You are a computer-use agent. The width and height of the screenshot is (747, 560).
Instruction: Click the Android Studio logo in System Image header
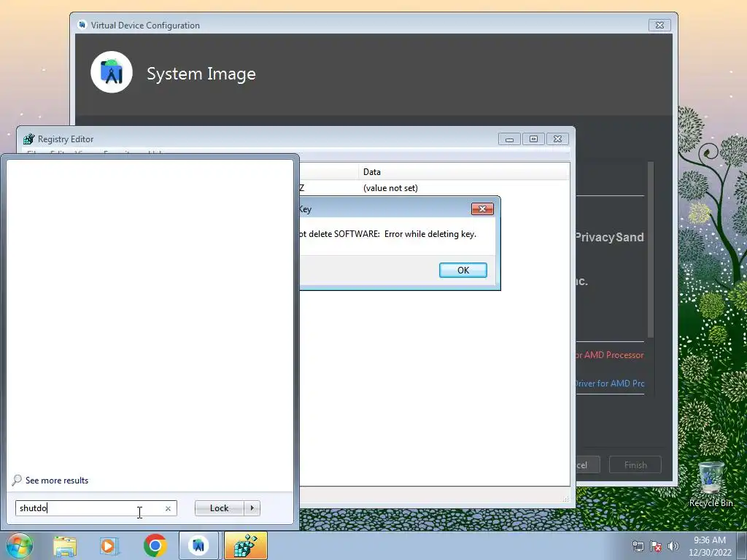pyautogui.click(x=112, y=72)
